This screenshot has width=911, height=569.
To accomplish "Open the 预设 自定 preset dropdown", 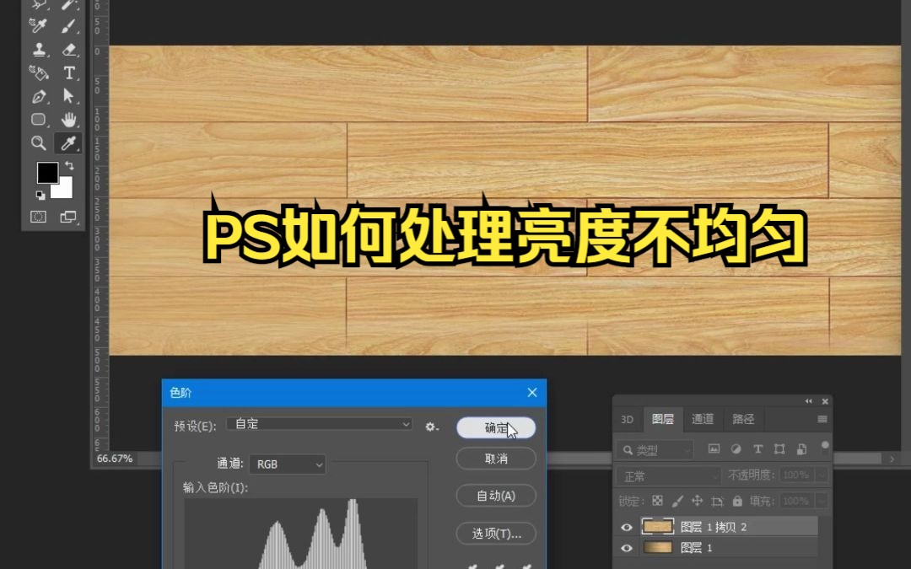I will 319,423.
